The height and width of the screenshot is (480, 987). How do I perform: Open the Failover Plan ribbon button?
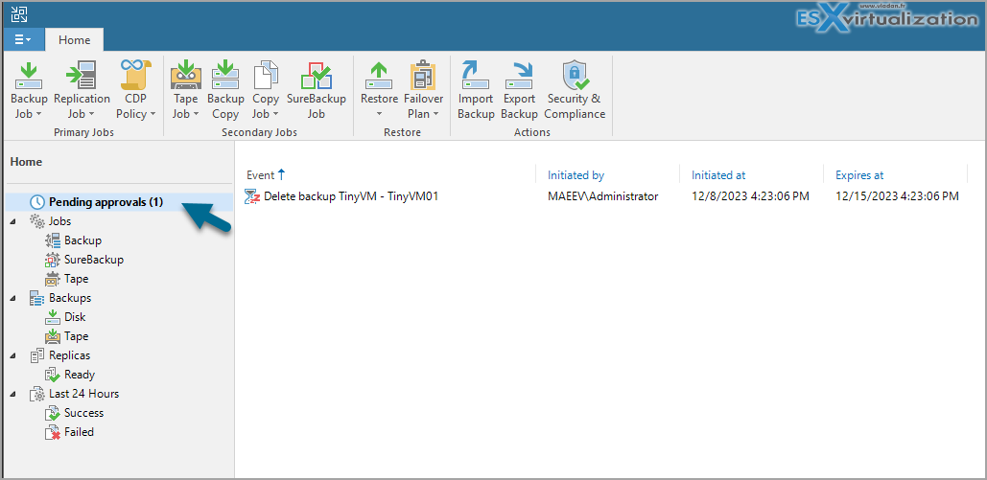coord(424,90)
